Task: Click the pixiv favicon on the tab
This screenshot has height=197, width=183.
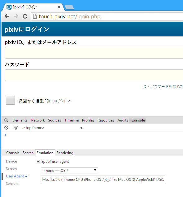Action: point(9,7)
